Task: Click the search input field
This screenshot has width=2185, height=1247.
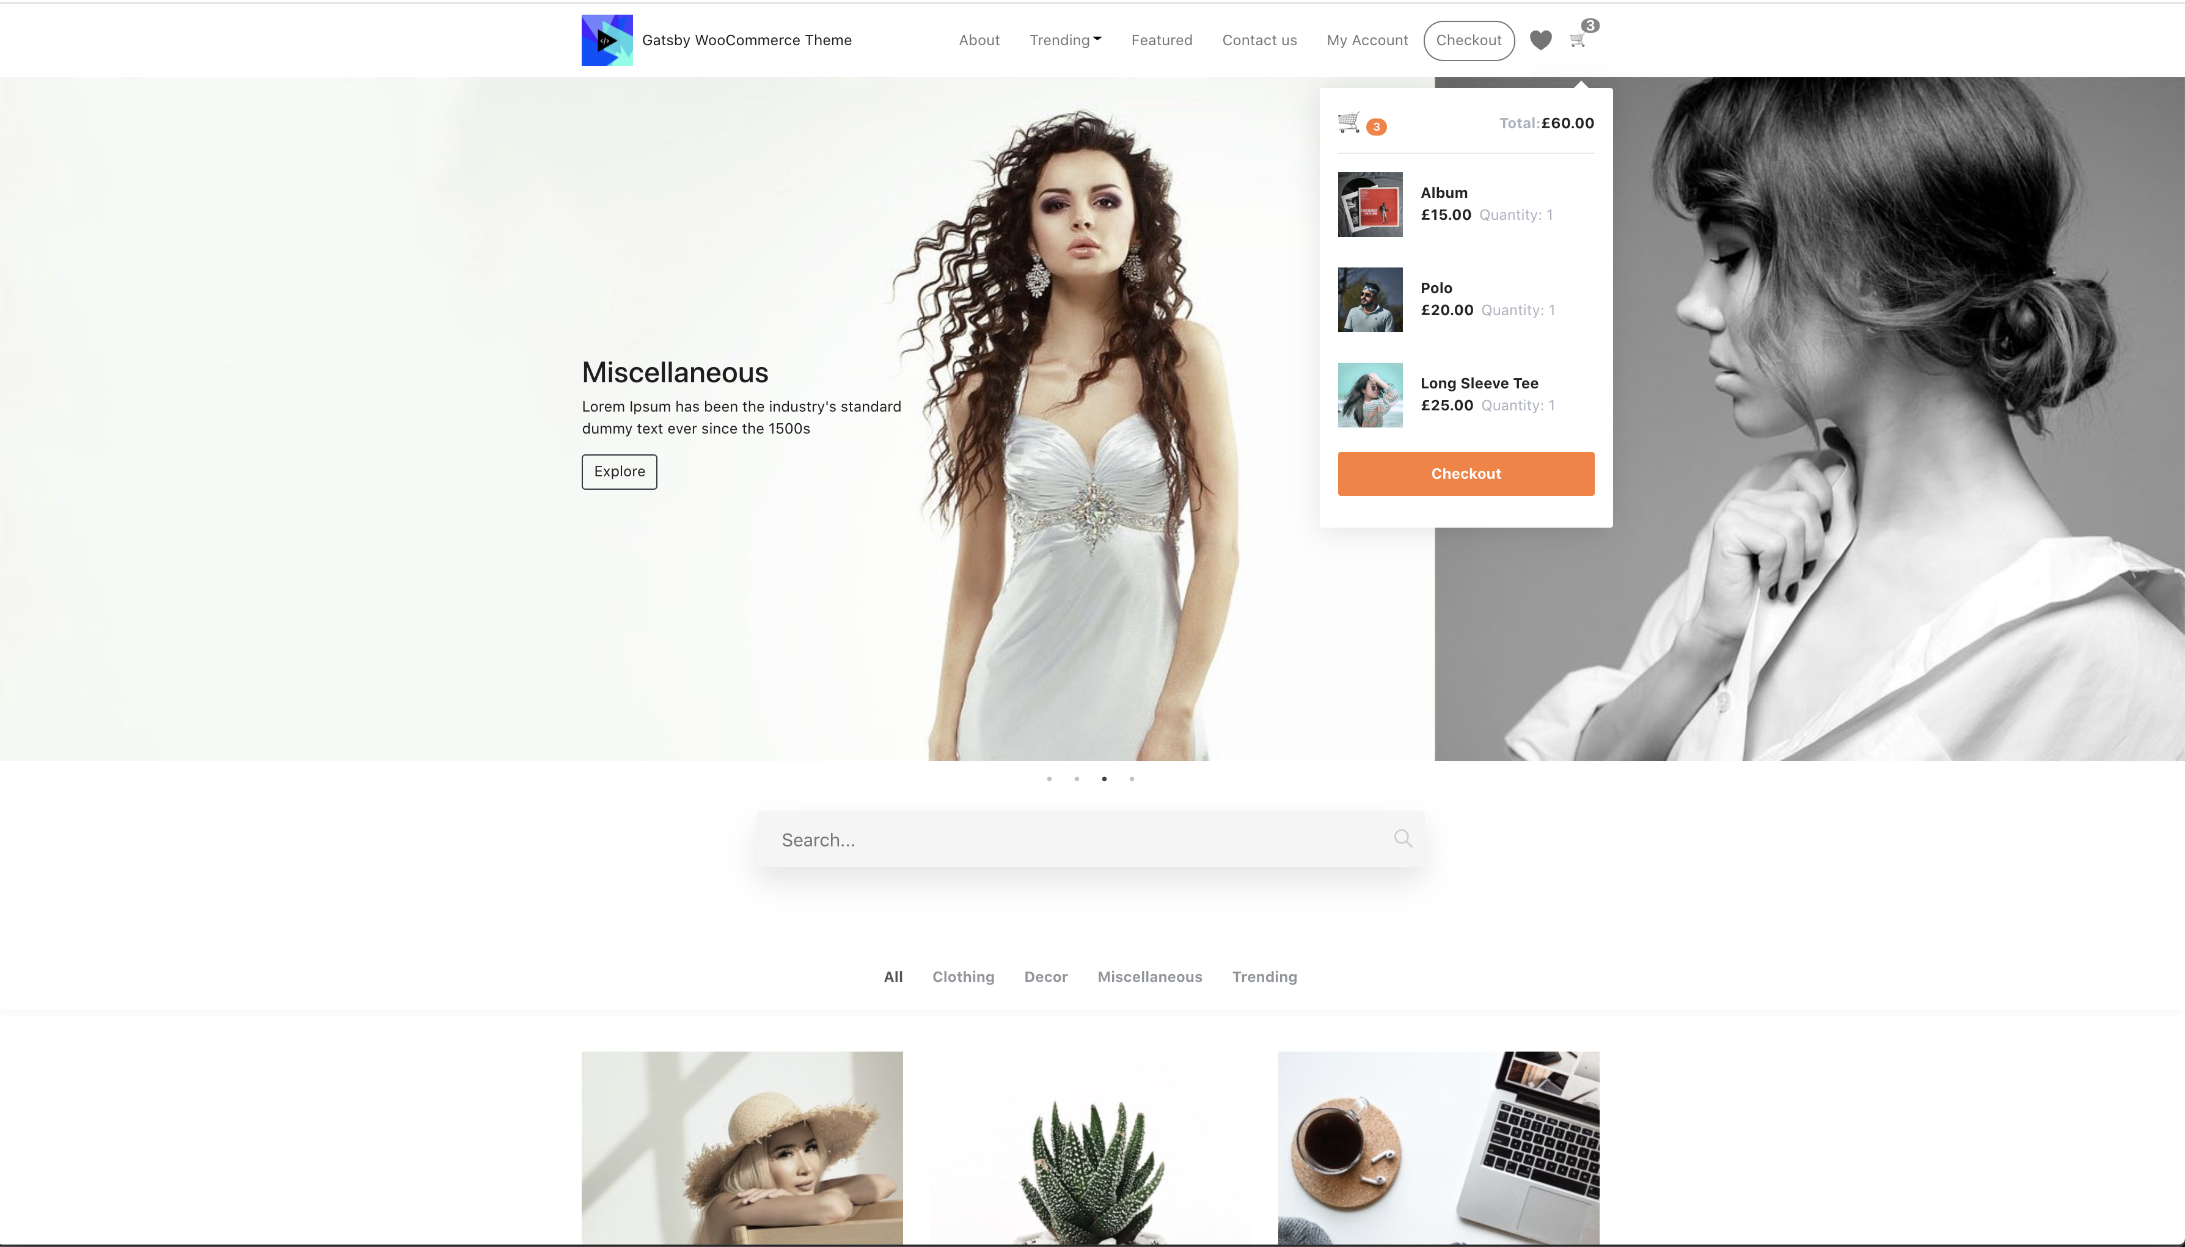Action: click(1091, 839)
